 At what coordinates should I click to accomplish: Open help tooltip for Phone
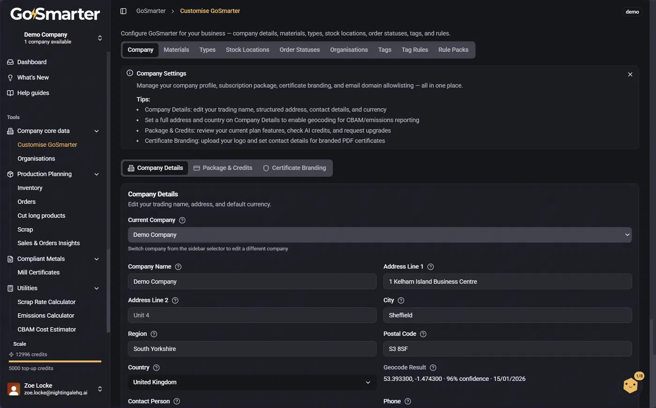(x=408, y=401)
